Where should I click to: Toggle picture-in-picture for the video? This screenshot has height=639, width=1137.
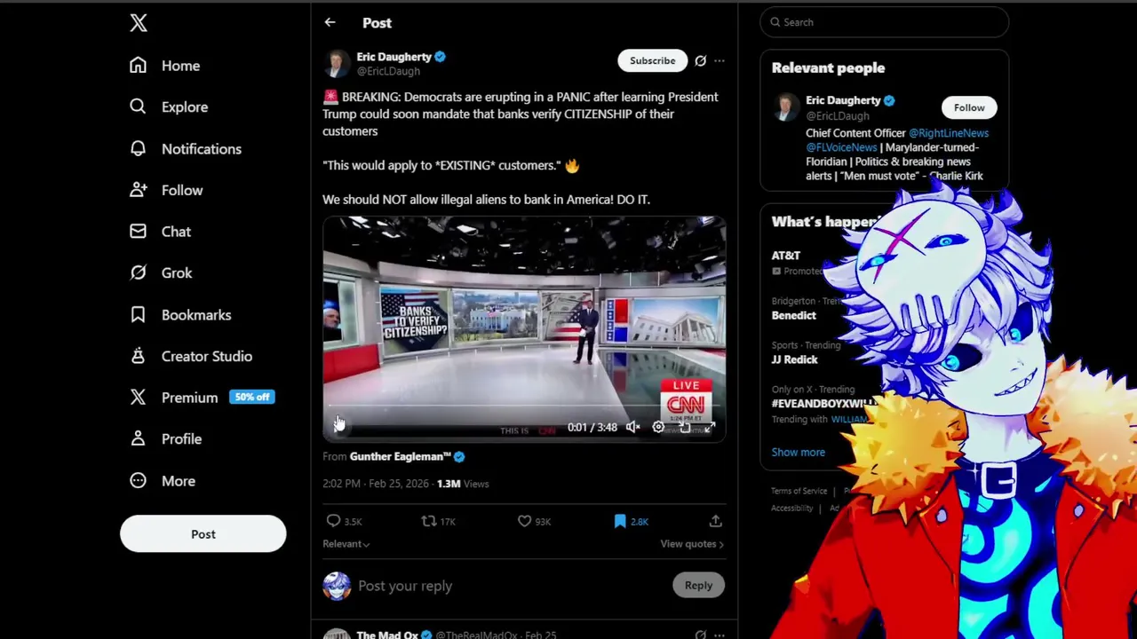[684, 427]
